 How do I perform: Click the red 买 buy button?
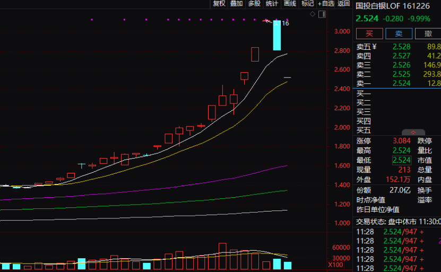click(369, 34)
